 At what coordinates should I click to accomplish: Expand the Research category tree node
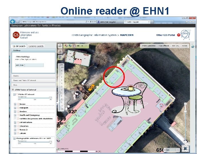coord(18,130)
